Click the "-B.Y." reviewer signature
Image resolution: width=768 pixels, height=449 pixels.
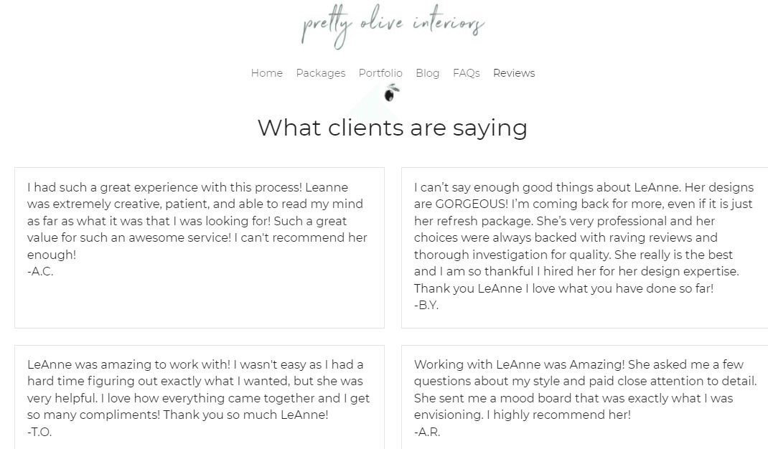coord(426,306)
